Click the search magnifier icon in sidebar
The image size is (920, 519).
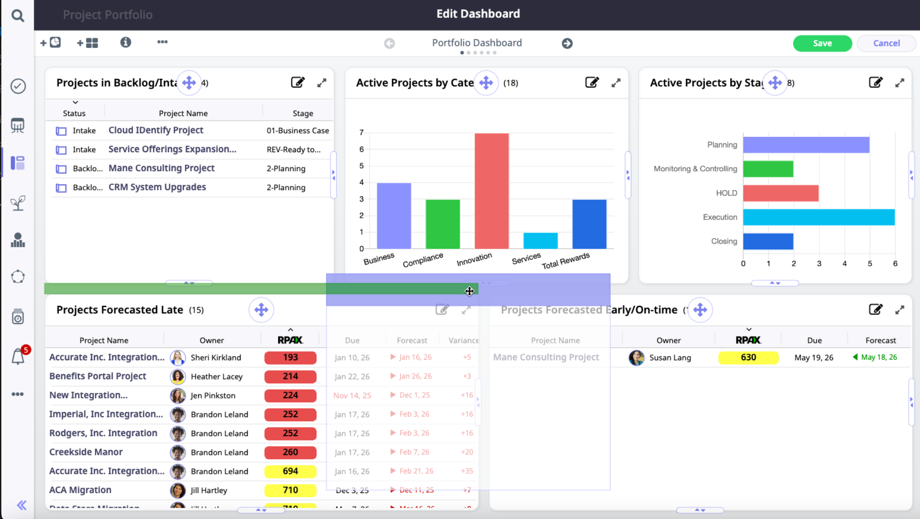17,15
